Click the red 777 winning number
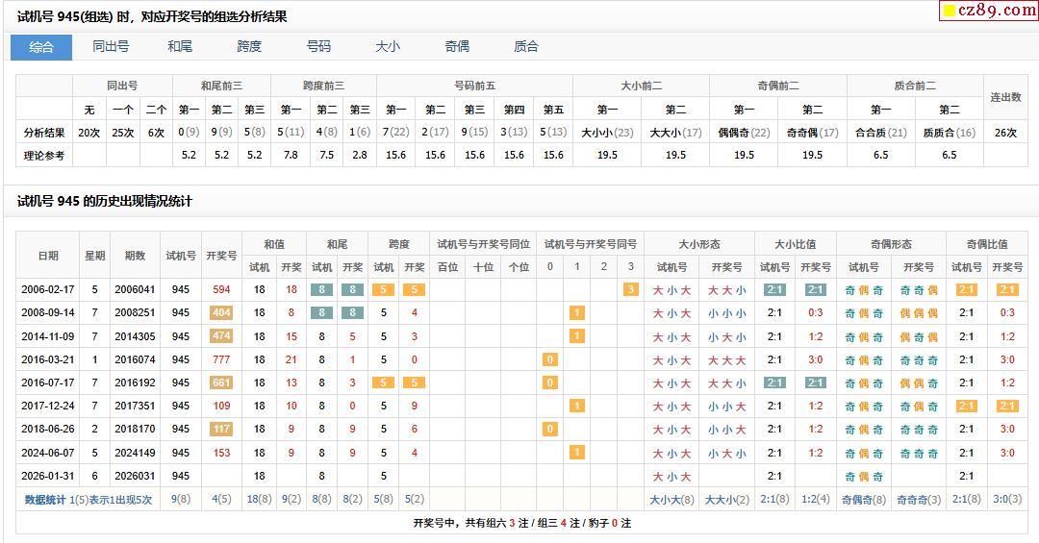The width and height of the screenshot is (1039, 543). pyautogui.click(x=221, y=359)
